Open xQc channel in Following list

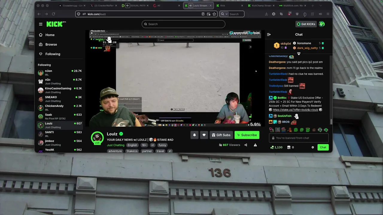point(60,82)
